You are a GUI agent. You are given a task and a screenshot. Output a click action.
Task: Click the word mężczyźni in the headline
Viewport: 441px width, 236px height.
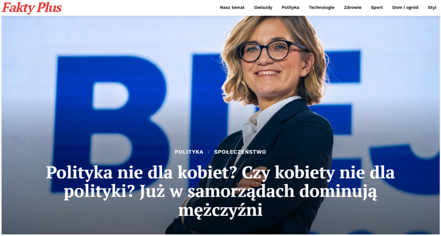[220, 211]
